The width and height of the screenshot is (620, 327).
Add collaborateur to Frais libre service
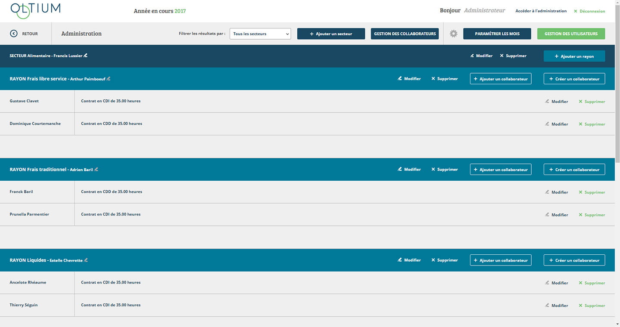(x=501, y=79)
